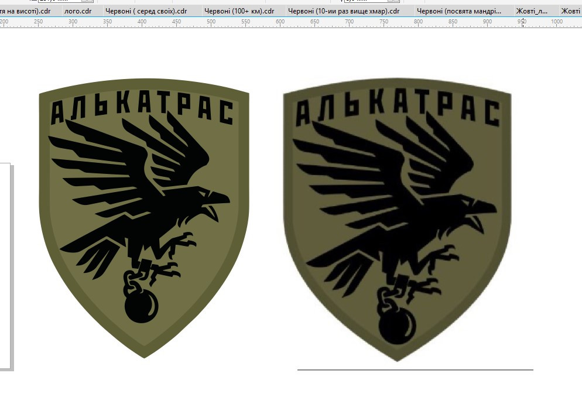The height and width of the screenshot is (407, 582).
Task: Select the horizontal line below the right patch
Action: pos(415,370)
